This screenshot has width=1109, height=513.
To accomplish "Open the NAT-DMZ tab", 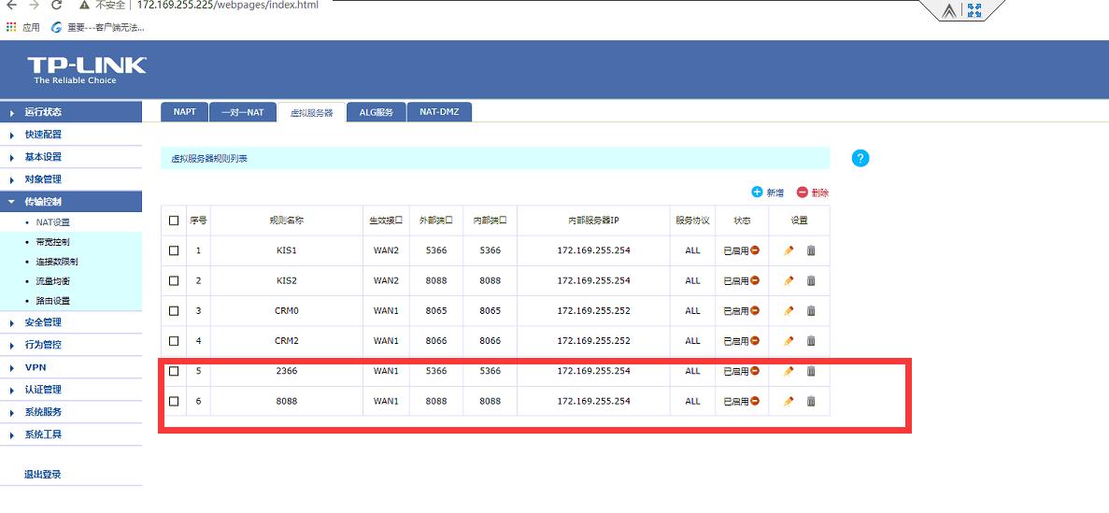I will [441, 112].
